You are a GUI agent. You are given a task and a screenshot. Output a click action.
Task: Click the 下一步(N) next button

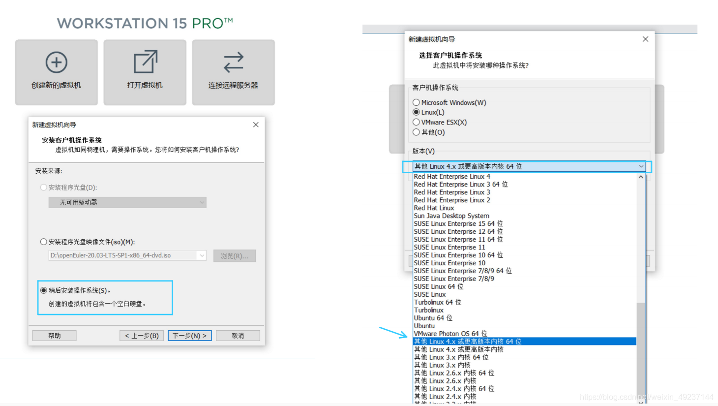point(189,336)
